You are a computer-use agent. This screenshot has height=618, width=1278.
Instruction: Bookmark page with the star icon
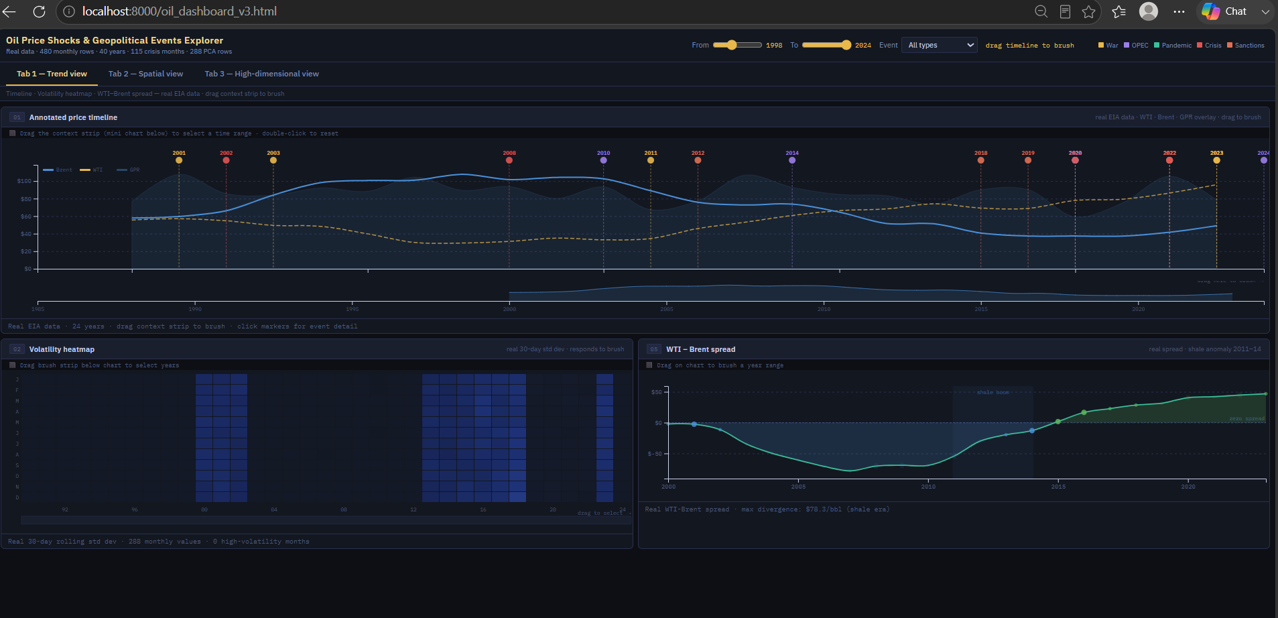click(1089, 11)
